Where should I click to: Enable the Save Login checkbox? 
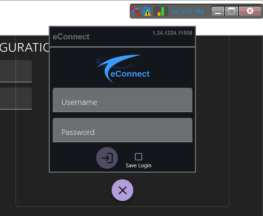click(x=138, y=157)
